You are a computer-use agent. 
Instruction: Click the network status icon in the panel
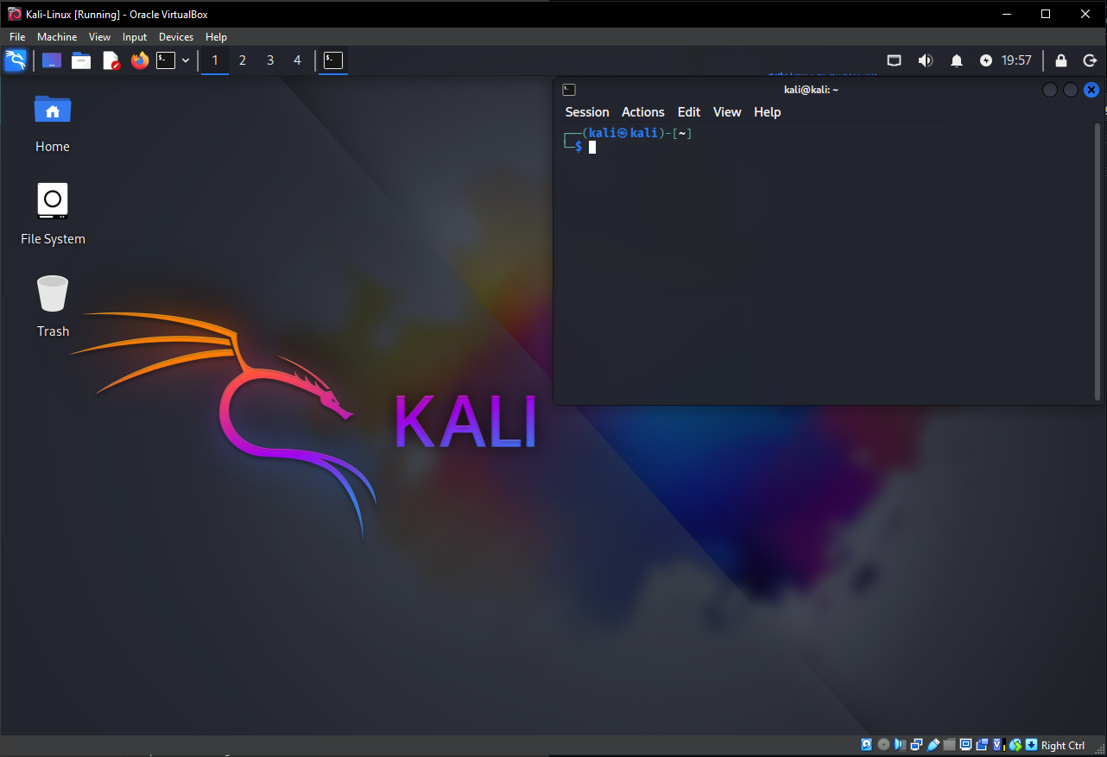[894, 60]
